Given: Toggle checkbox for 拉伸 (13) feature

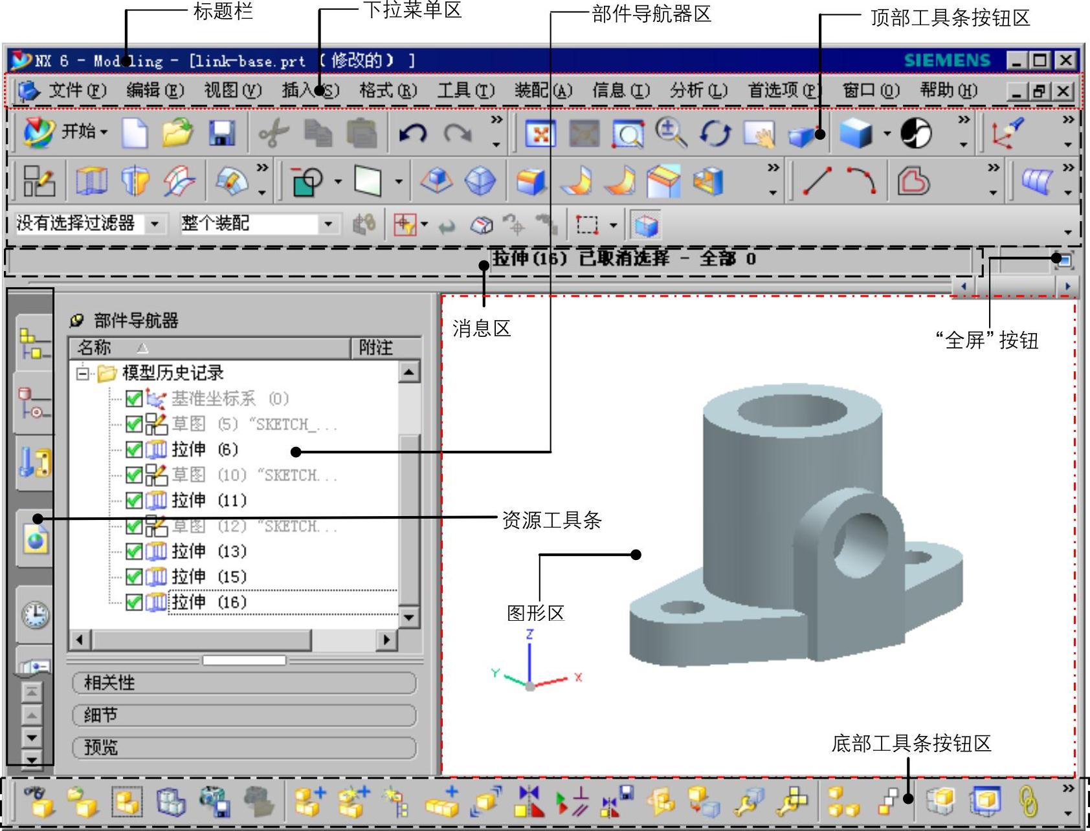Looking at the screenshot, I should (x=134, y=551).
